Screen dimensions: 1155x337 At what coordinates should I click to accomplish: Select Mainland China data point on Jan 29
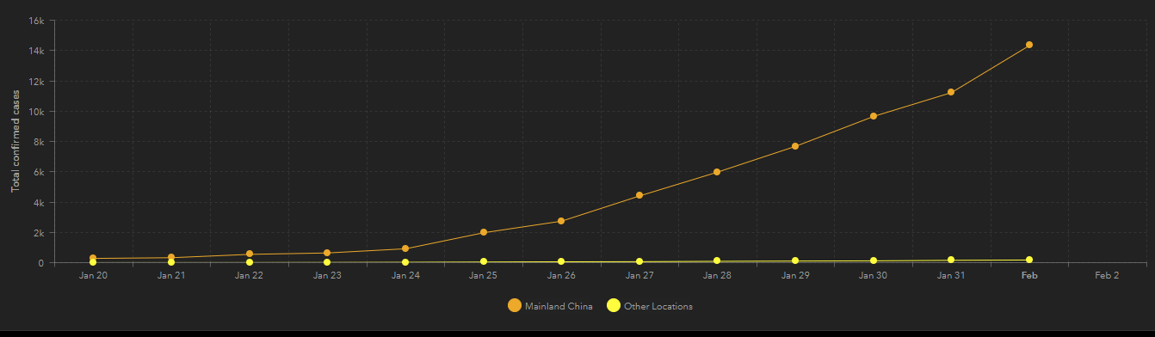click(x=795, y=146)
